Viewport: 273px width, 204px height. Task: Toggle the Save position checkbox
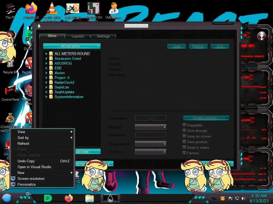(184, 142)
